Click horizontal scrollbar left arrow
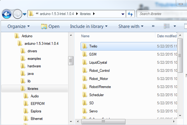The image size is (187, 125). (78, 122)
